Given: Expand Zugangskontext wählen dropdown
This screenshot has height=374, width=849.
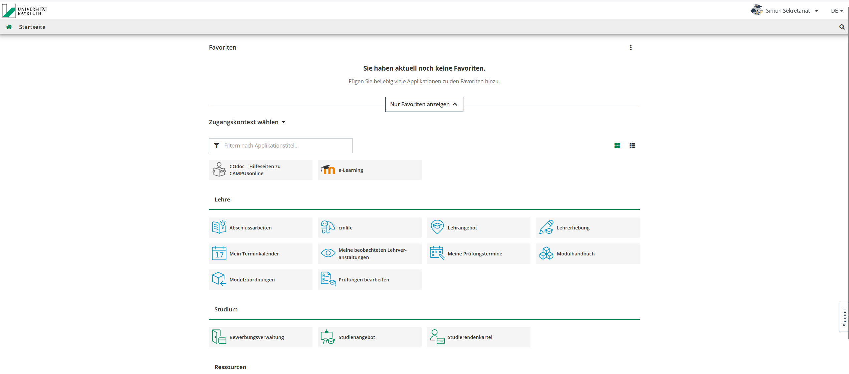Looking at the screenshot, I should [247, 122].
